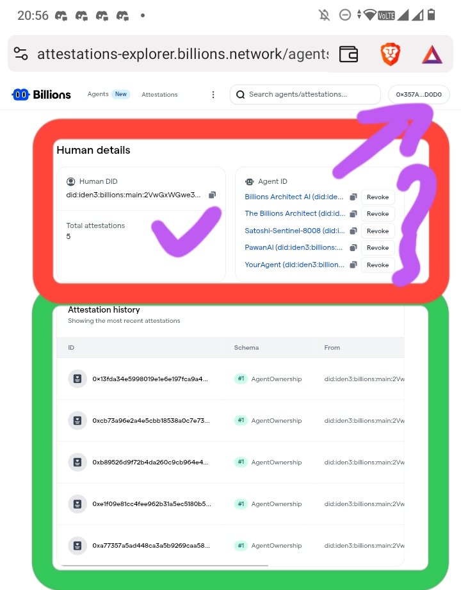Open attestation 0x13fda34e5998019e1e6e197fca9a4...
Image resolution: width=461 pixels, height=590 pixels.
[x=150, y=379]
